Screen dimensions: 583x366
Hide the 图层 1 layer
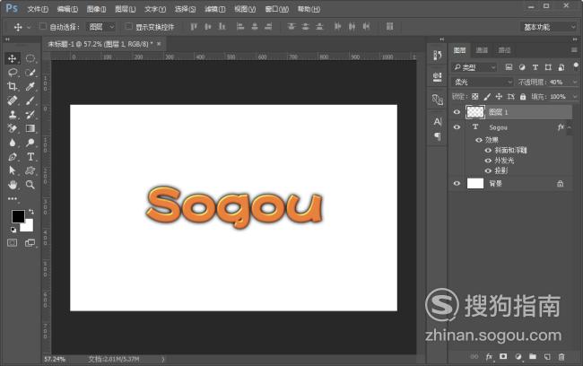click(x=457, y=112)
